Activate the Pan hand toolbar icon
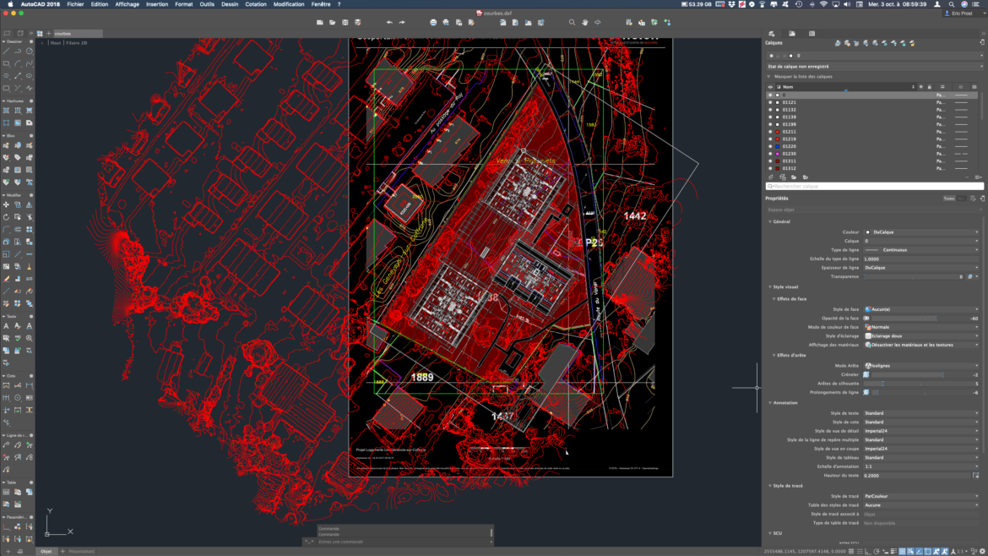The image size is (988, 556). (584, 22)
